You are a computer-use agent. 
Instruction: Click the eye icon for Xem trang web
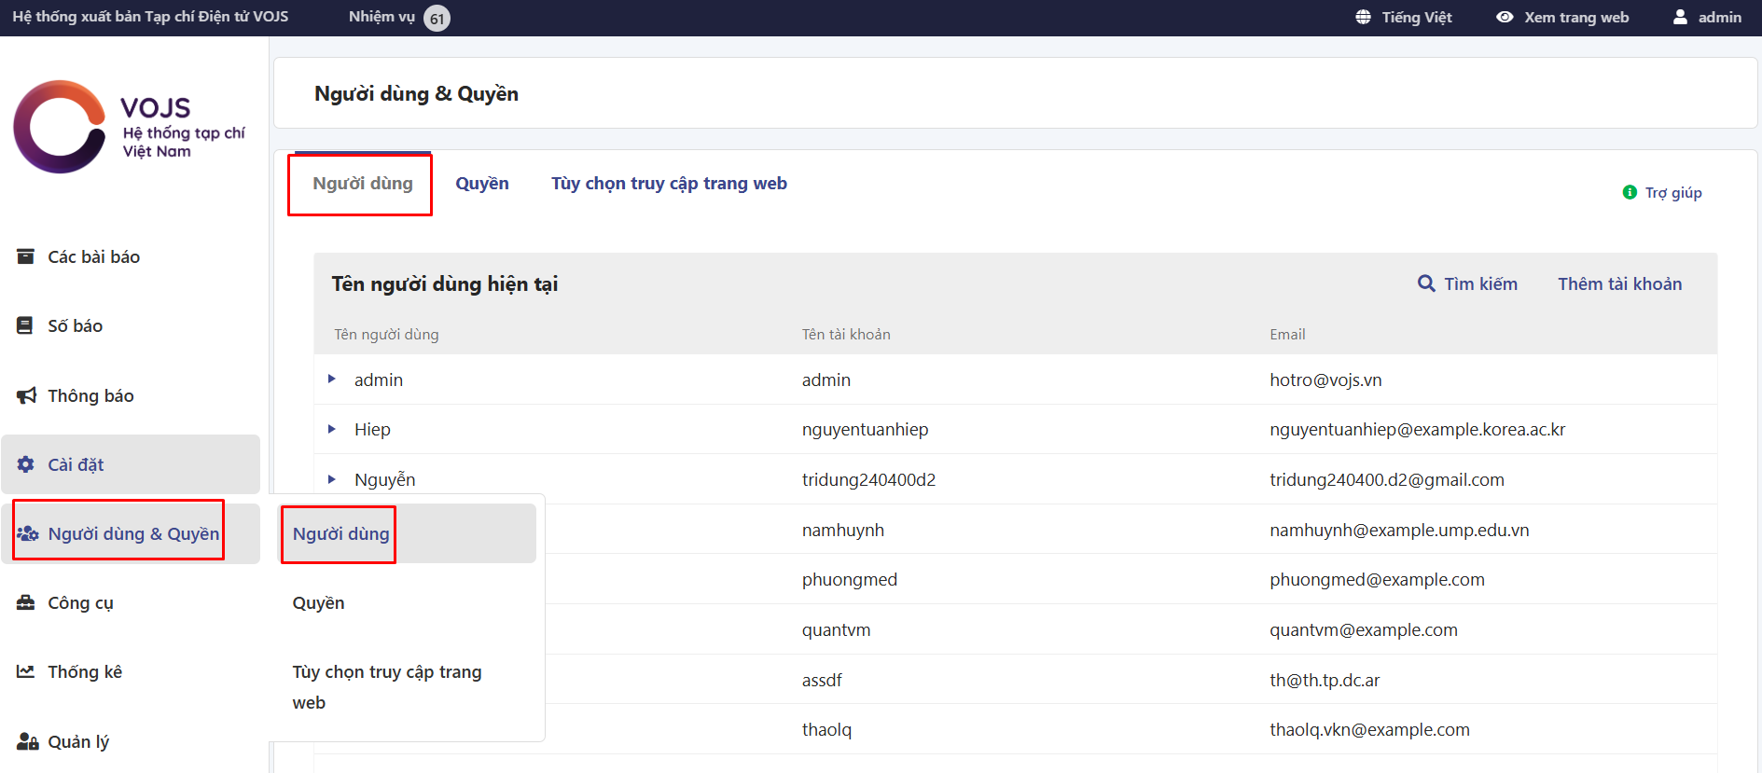point(1505,17)
